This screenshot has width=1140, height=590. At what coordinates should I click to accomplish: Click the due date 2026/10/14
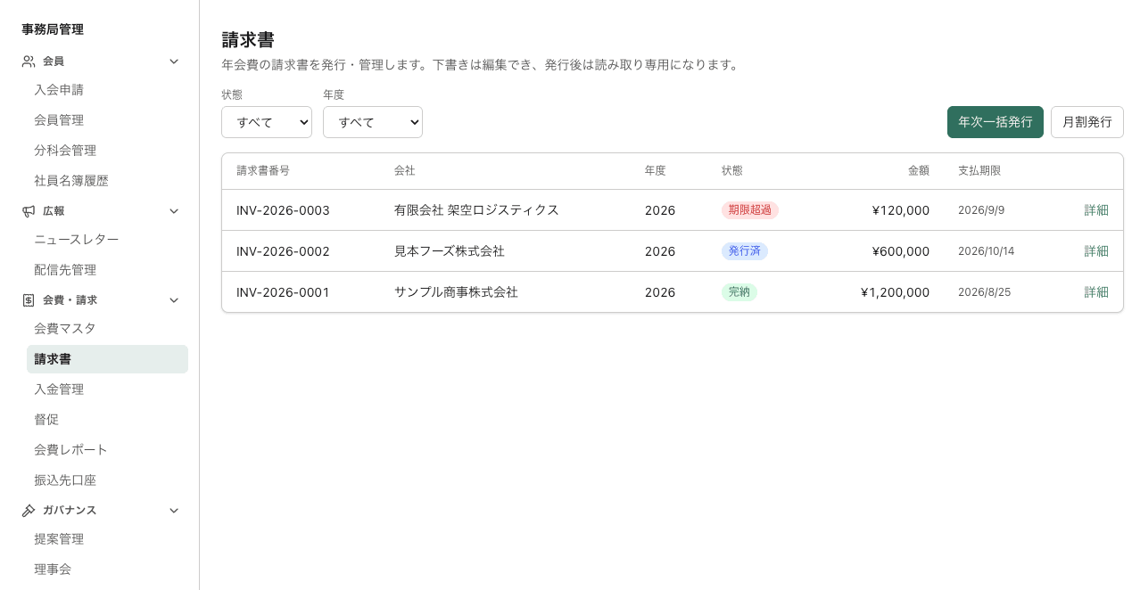pos(986,251)
